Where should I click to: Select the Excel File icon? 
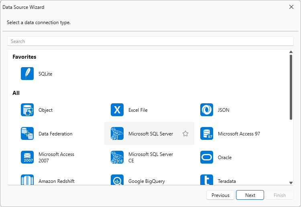pyautogui.click(x=117, y=110)
